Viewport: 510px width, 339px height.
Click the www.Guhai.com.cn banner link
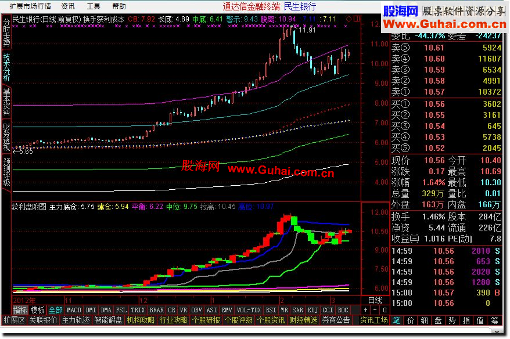(444, 24)
